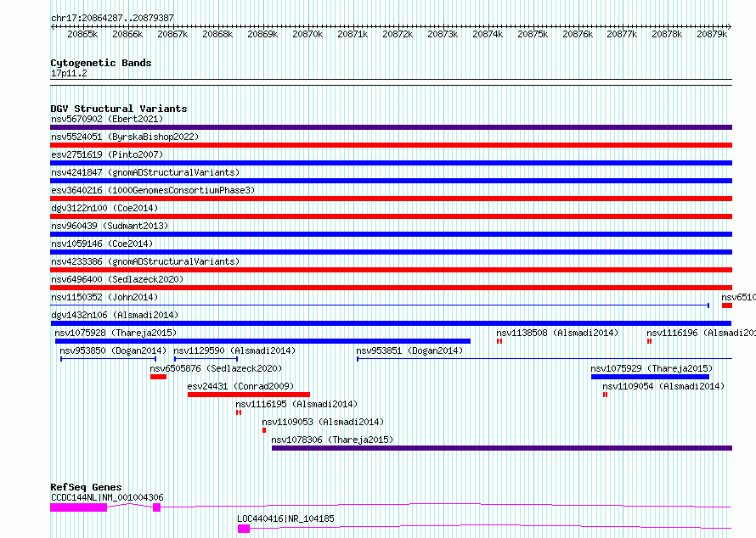Select the red nsv1109054 (Alsmadi2014) marker
This screenshot has width=756, height=538.
tap(605, 395)
